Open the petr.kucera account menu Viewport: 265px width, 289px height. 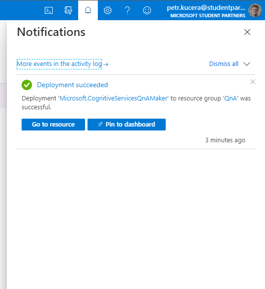point(206,11)
